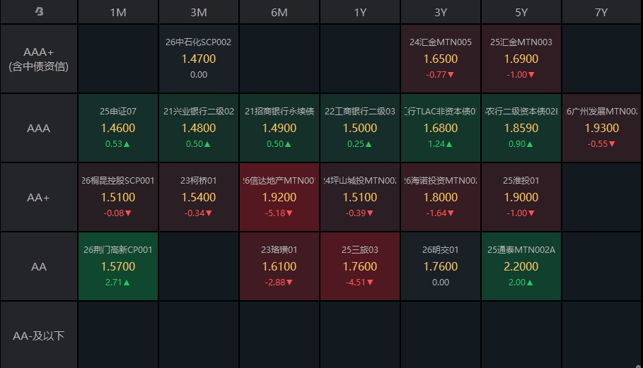Select the 信达地产MTN cell at 1.9200
643x368 pixels.
point(279,197)
